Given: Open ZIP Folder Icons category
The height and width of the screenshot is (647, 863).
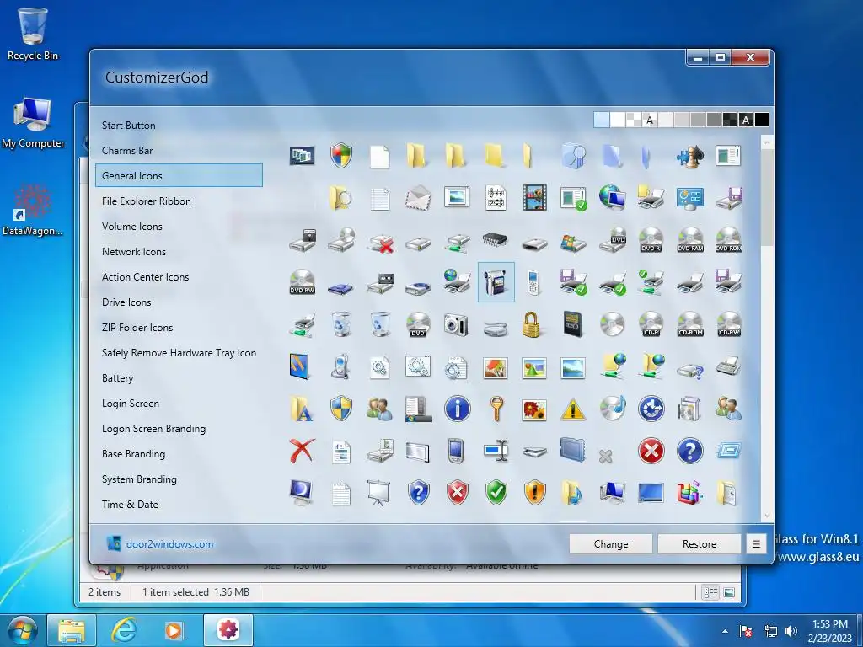Looking at the screenshot, I should [x=137, y=328].
